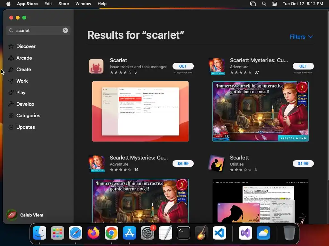
Task: Open the $6.99 Scarlett Mysteries app icon
Action: point(96,164)
